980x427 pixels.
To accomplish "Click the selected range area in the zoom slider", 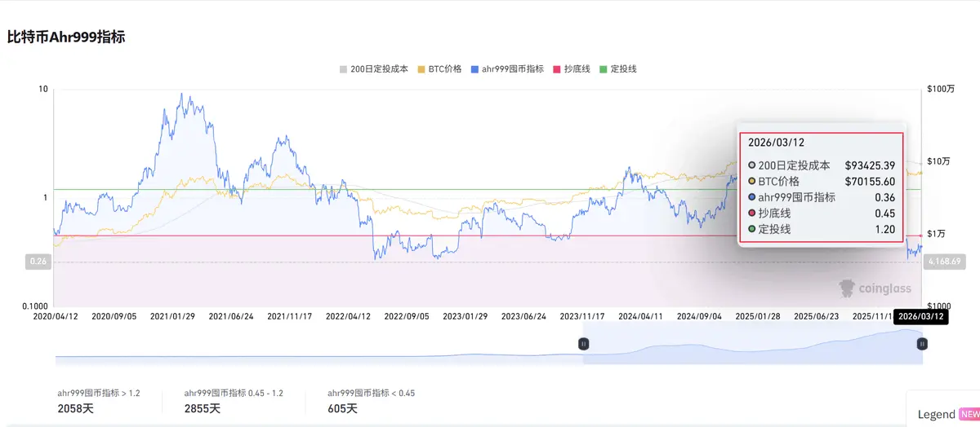I will pyautogui.click(x=752, y=343).
